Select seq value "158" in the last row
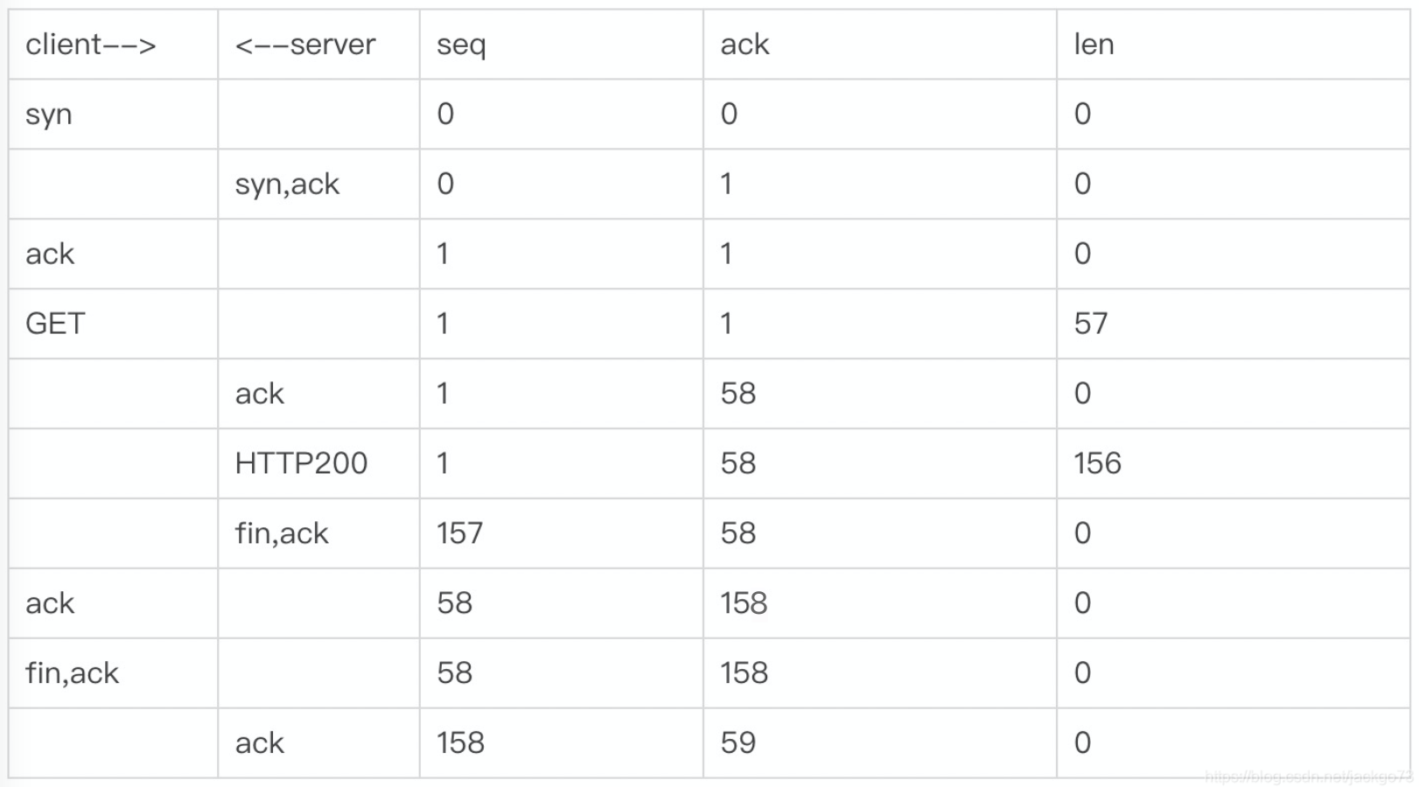The image size is (1419, 787). [460, 743]
